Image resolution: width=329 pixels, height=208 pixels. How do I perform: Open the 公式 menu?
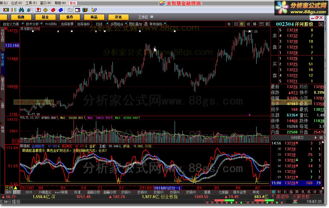click(16, 3)
